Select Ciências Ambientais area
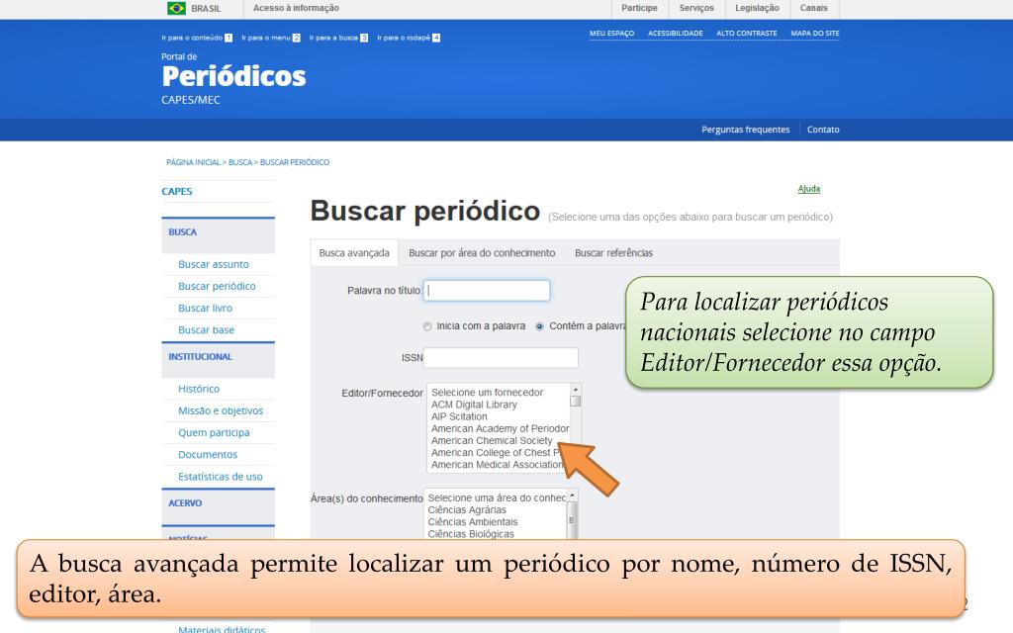Viewport: 1013px width, 633px height. click(473, 522)
